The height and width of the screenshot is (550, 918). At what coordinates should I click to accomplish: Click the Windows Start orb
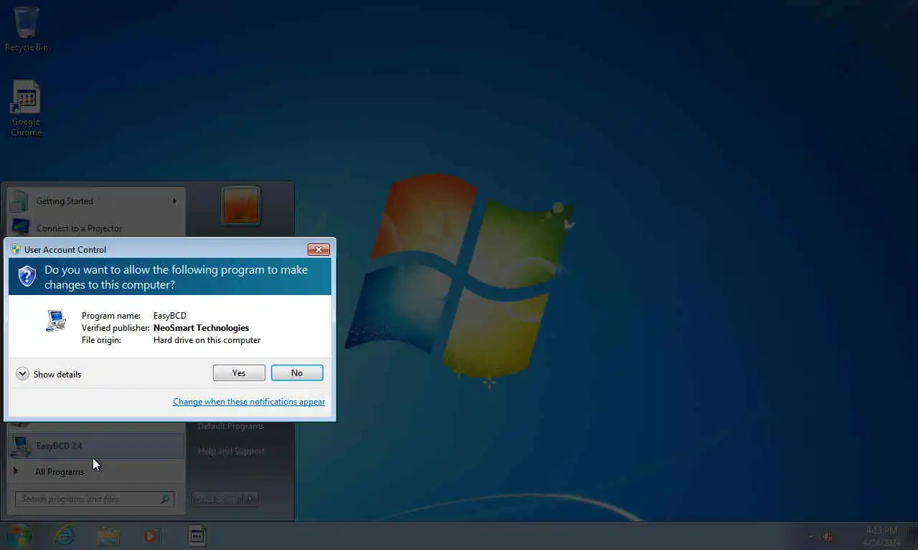19,536
